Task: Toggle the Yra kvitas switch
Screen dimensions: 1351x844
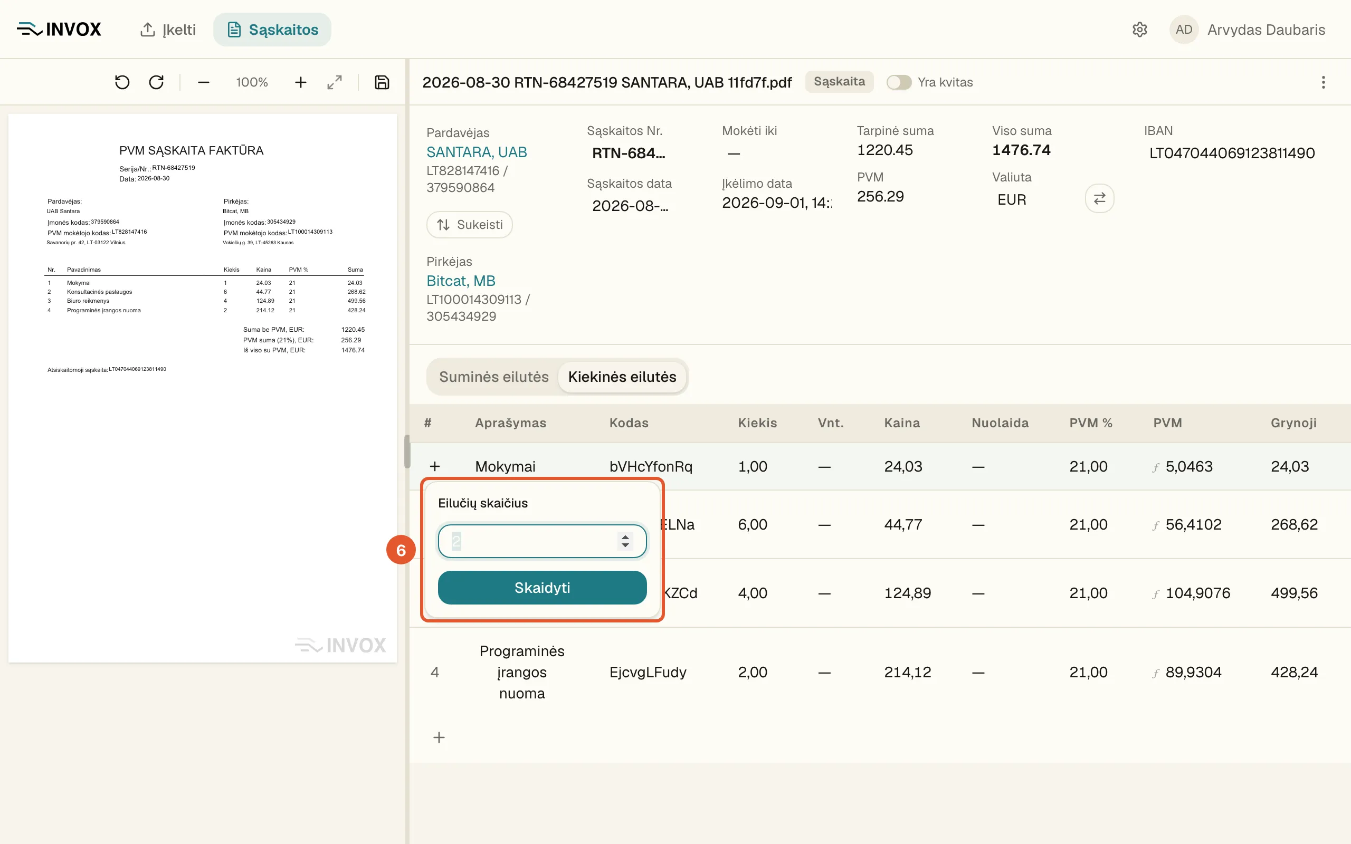Action: point(899,83)
